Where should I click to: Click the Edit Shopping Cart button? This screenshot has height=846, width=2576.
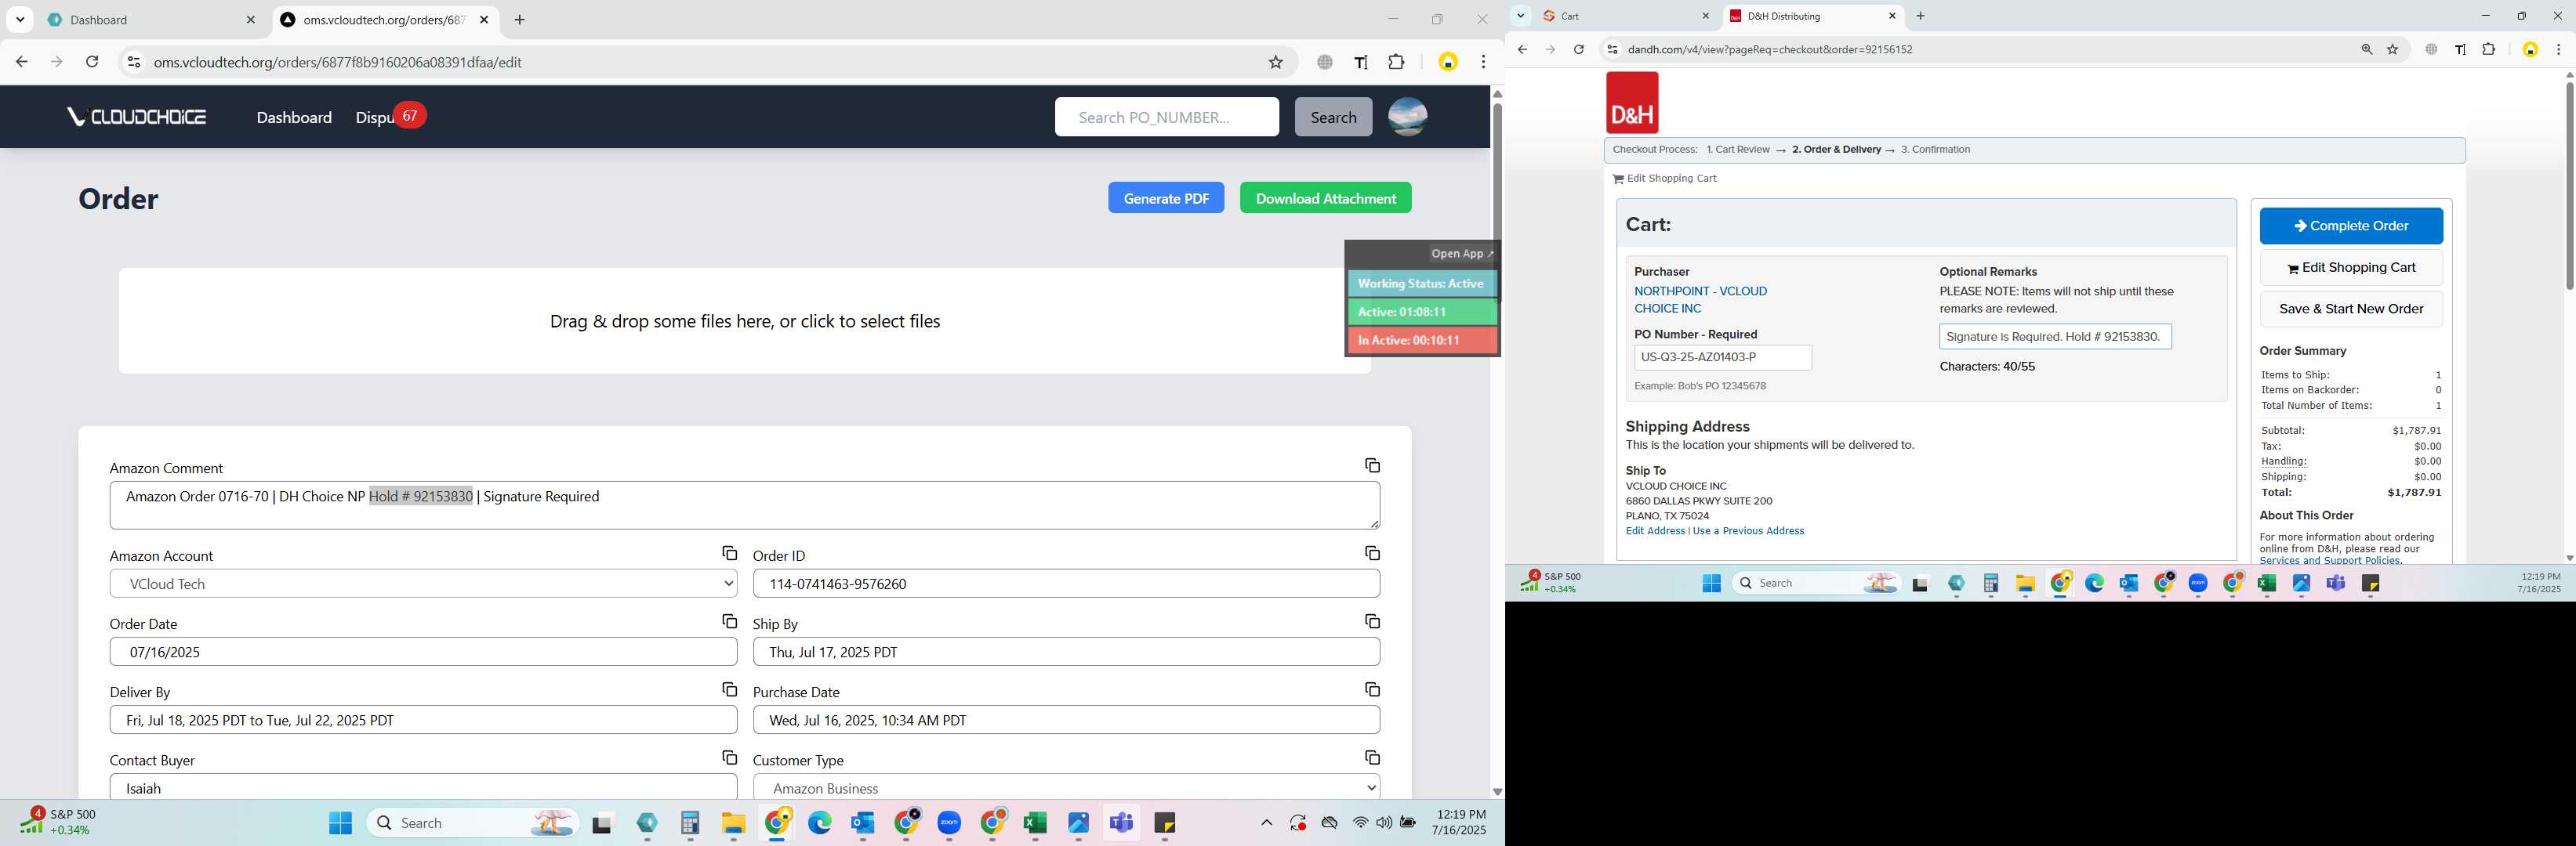pyautogui.click(x=2350, y=268)
